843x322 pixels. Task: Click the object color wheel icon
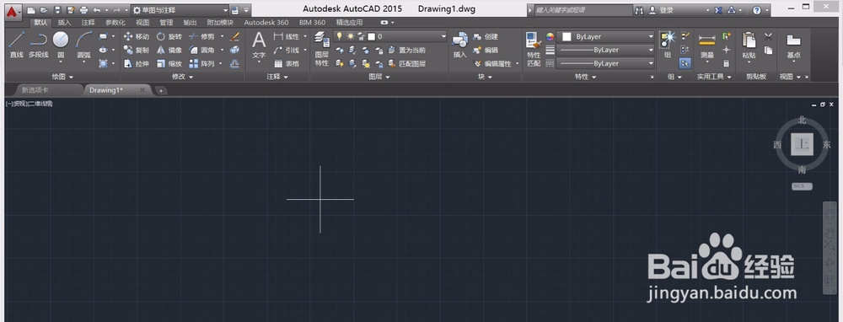click(x=550, y=36)
